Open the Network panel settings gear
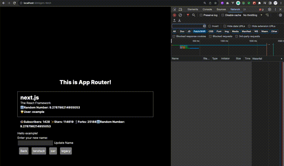 point(280,15)
